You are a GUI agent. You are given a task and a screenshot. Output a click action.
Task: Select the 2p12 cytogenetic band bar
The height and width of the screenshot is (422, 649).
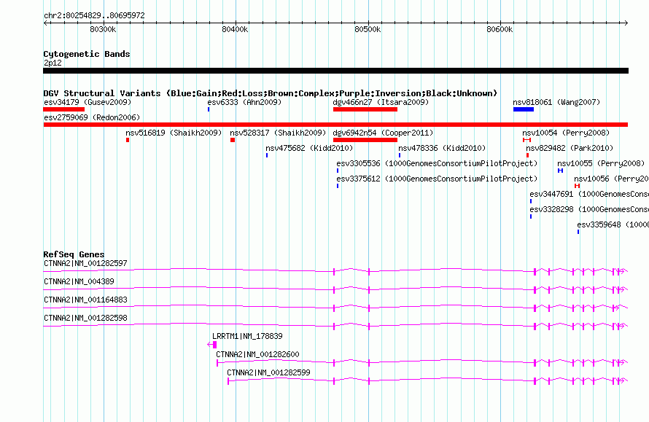pyautogui.click(x=335, y=71)
